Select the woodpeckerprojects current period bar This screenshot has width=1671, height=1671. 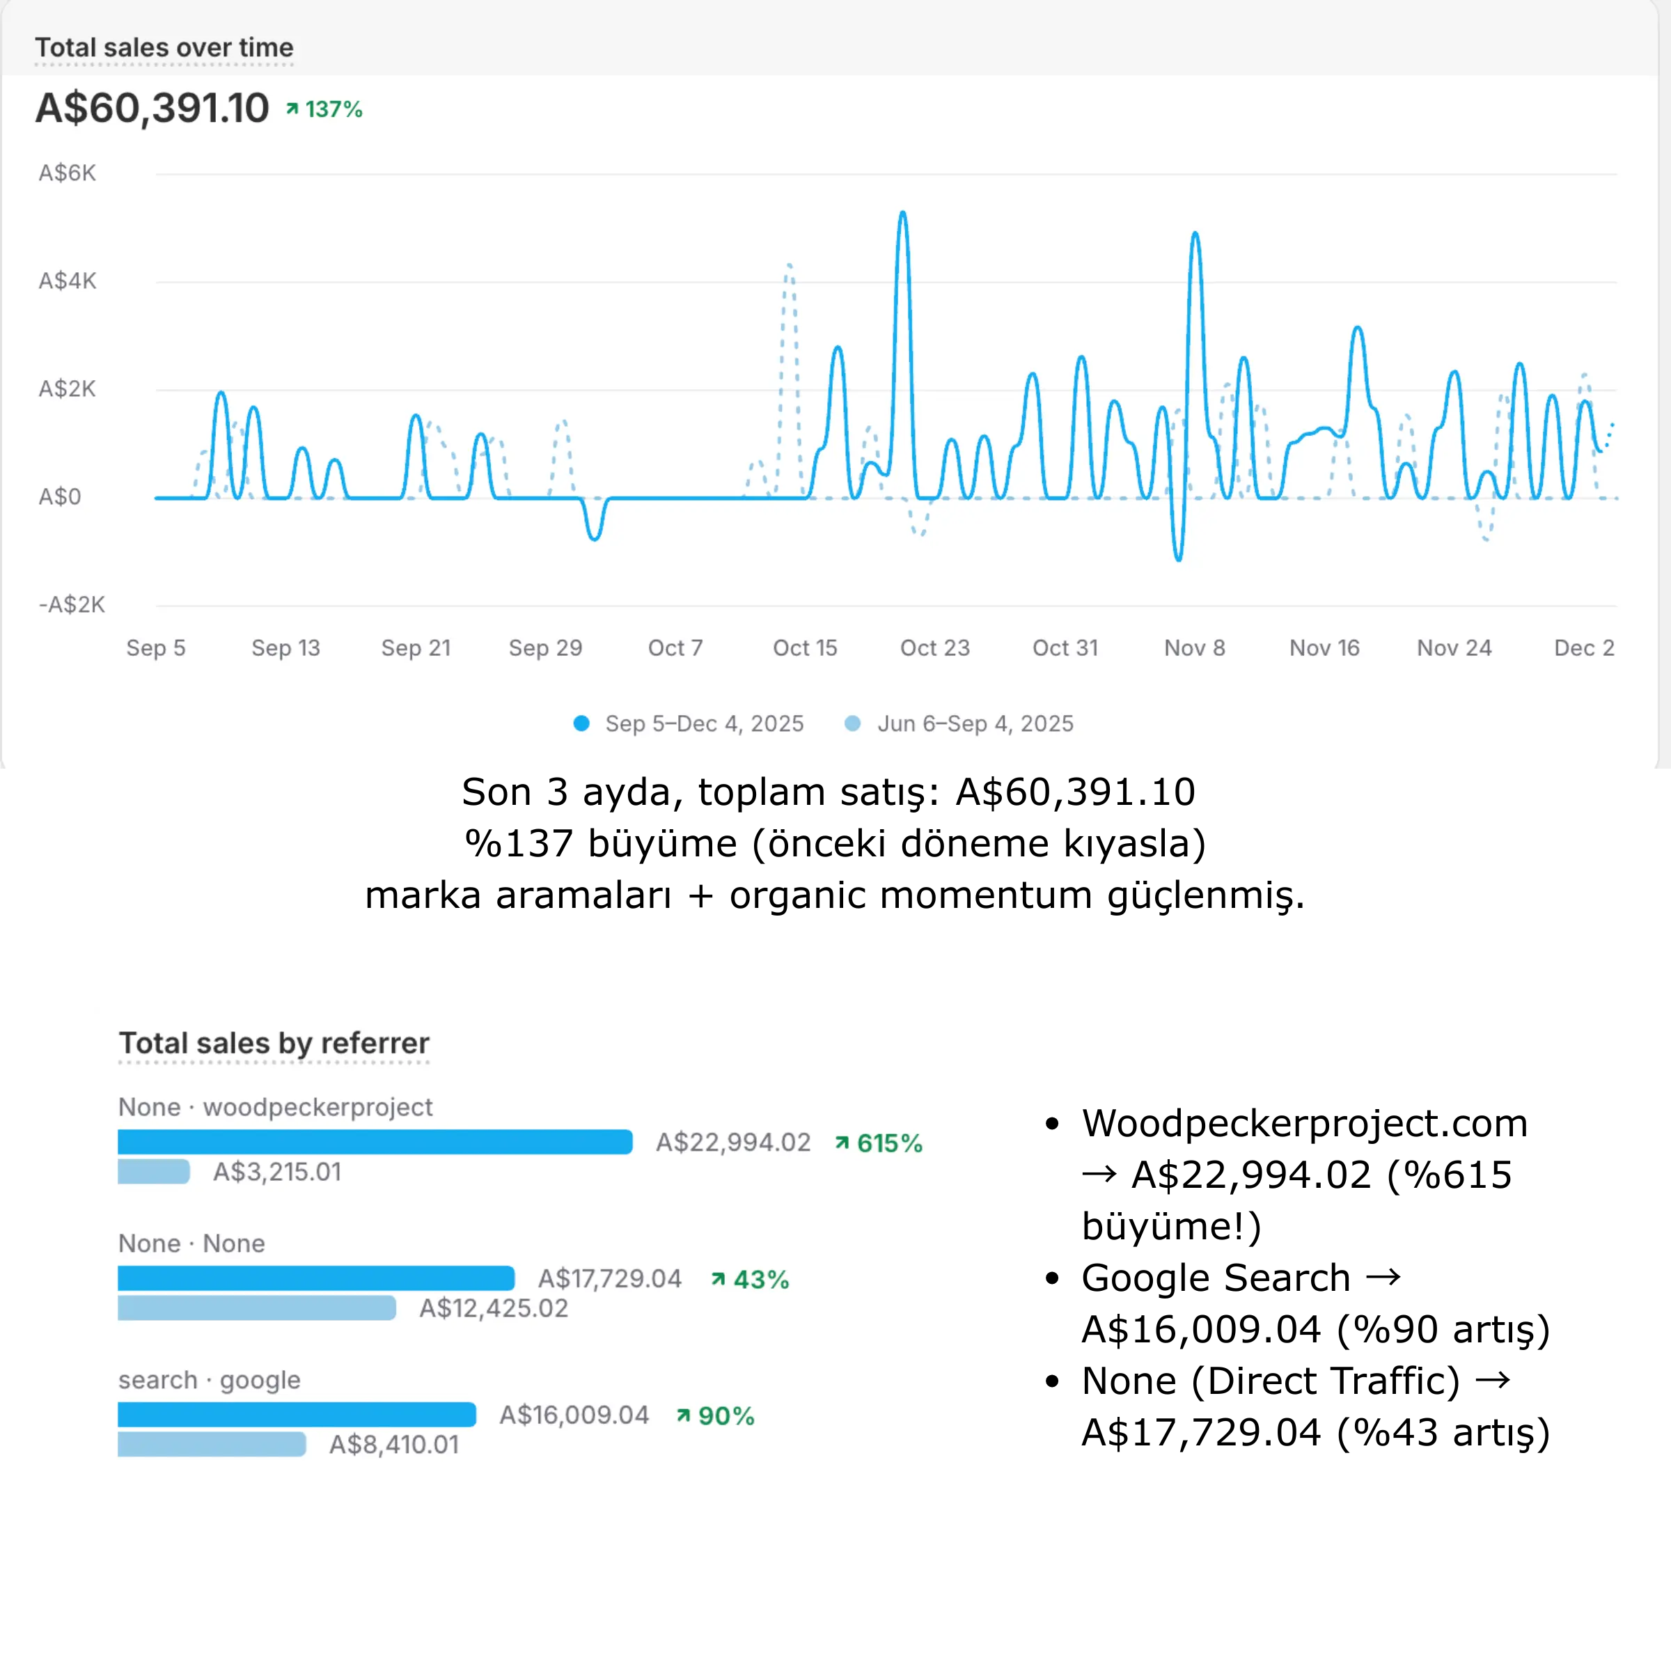(x=375, y=1142)
